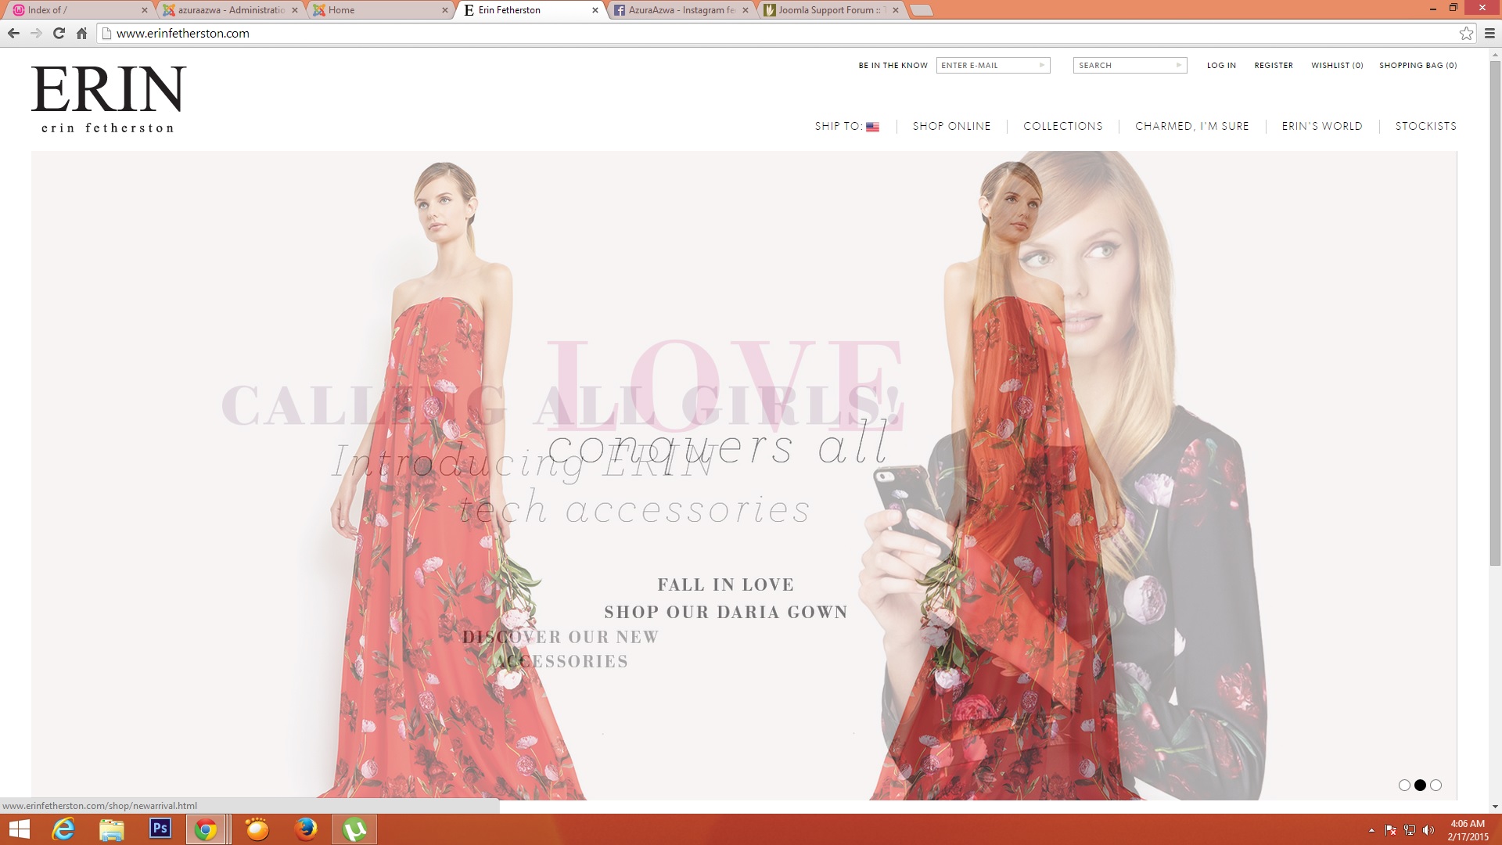Open the Windows Start button
Screen dimensions: 1502x845
point(19,829)
